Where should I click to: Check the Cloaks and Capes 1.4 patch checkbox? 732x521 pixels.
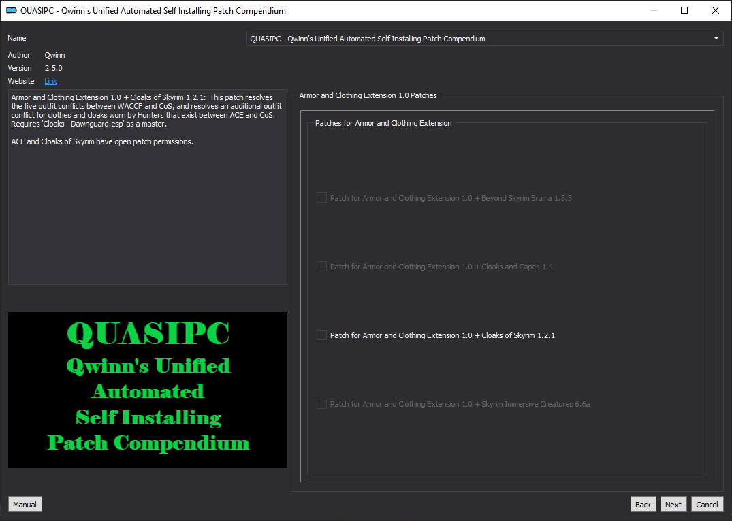point(321,267)
